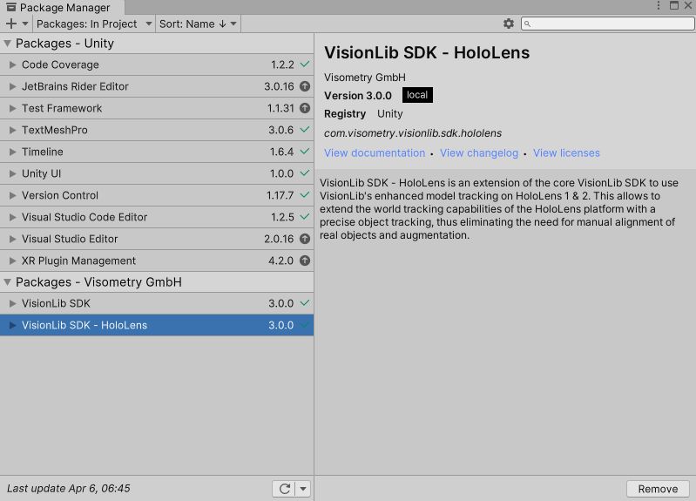
Task: Expand the Test Framework entry
Action: pyautogui.click(x=12, y=108)
